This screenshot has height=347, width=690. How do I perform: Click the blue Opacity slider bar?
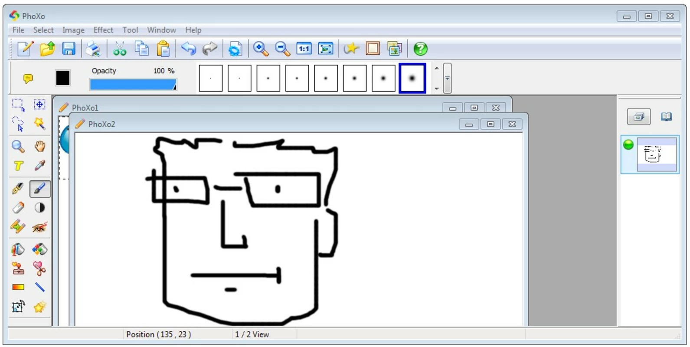click(133, 84)
